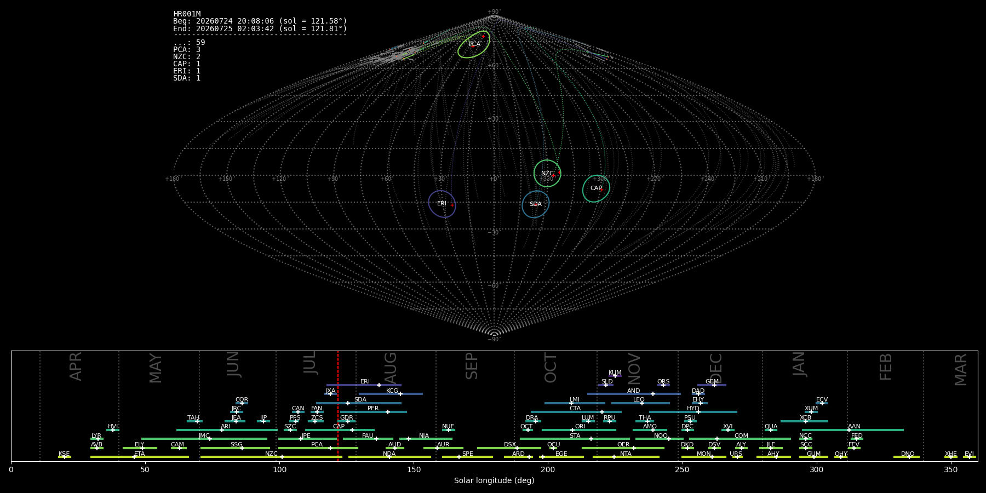Click the NTA shower bar
The width and height of the screenshot is (986, 493).
626,457
